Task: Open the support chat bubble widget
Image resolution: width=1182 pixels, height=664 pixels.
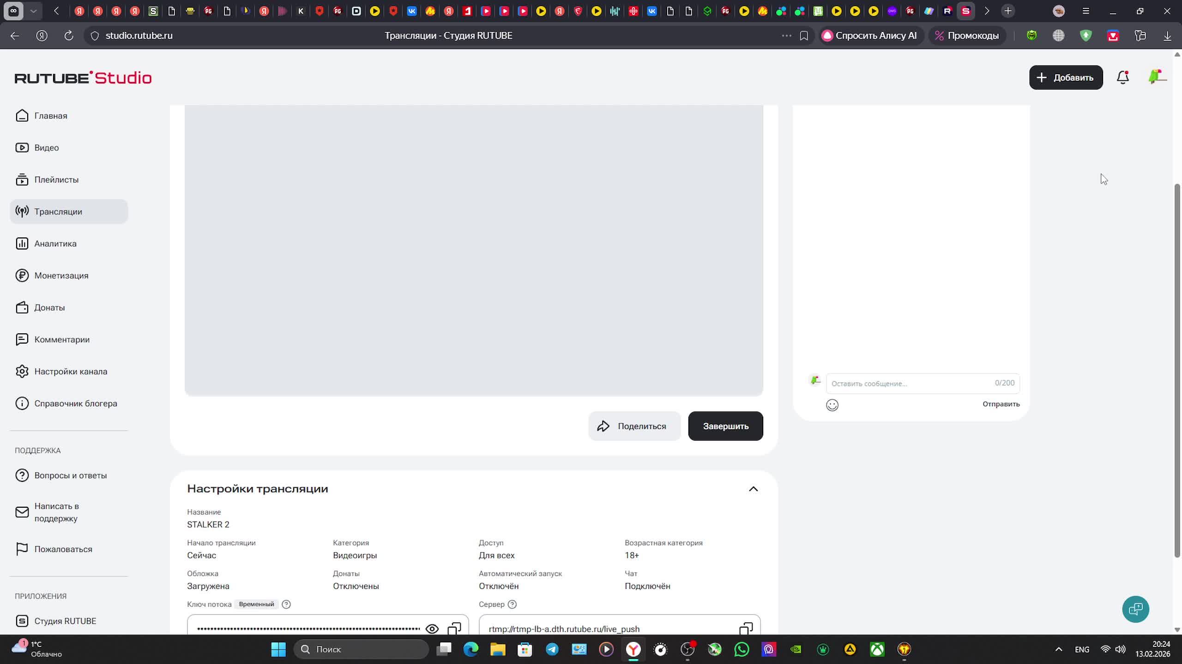Action: [1135, 609]
